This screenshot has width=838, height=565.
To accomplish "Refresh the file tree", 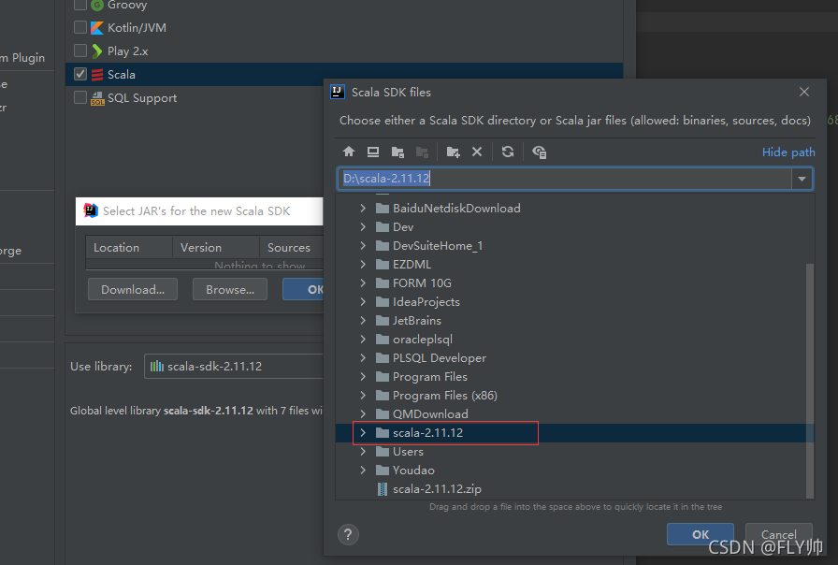I will coord(508,152).
